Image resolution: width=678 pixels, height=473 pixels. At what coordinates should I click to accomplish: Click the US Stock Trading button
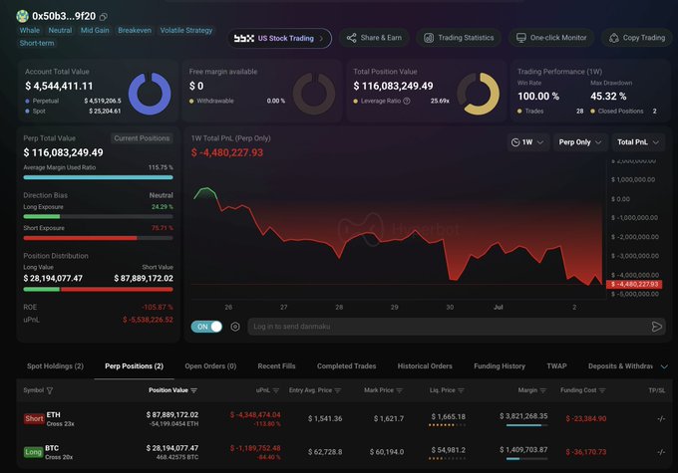point(279,39)
